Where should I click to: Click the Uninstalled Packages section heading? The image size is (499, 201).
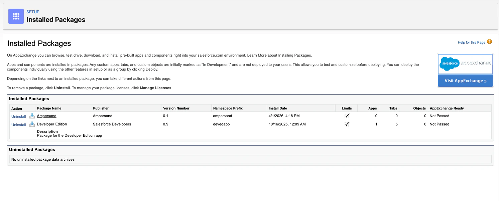pos(32,150)
